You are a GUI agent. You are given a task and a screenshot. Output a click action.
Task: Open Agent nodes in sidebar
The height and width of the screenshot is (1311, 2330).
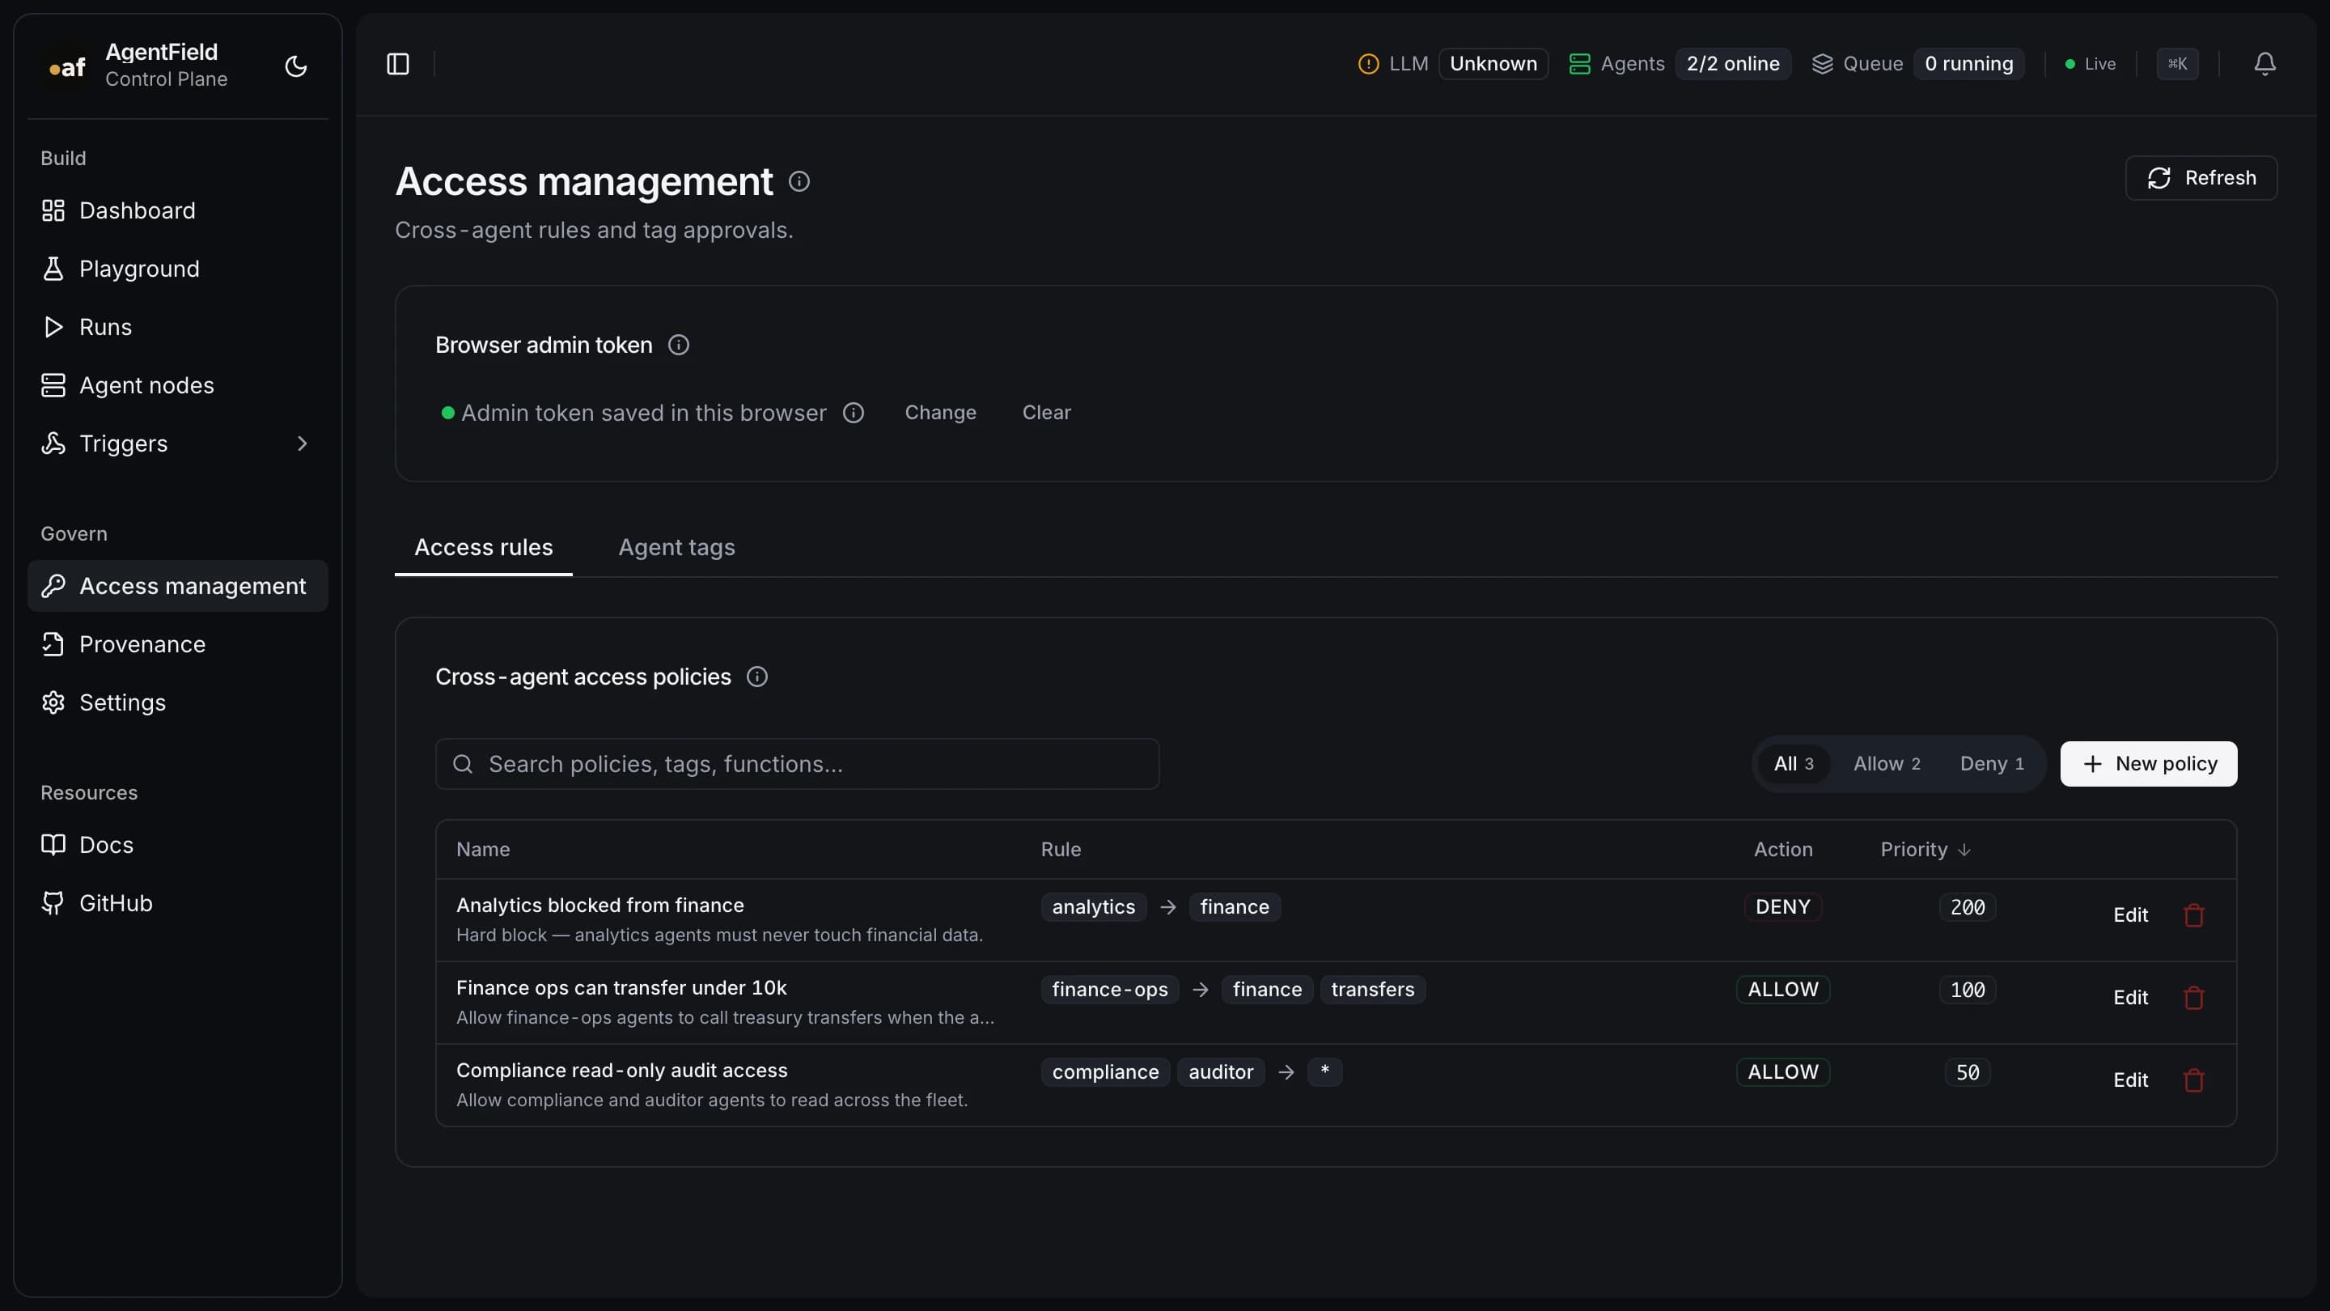pyautogui.click(x=177, y=384)
